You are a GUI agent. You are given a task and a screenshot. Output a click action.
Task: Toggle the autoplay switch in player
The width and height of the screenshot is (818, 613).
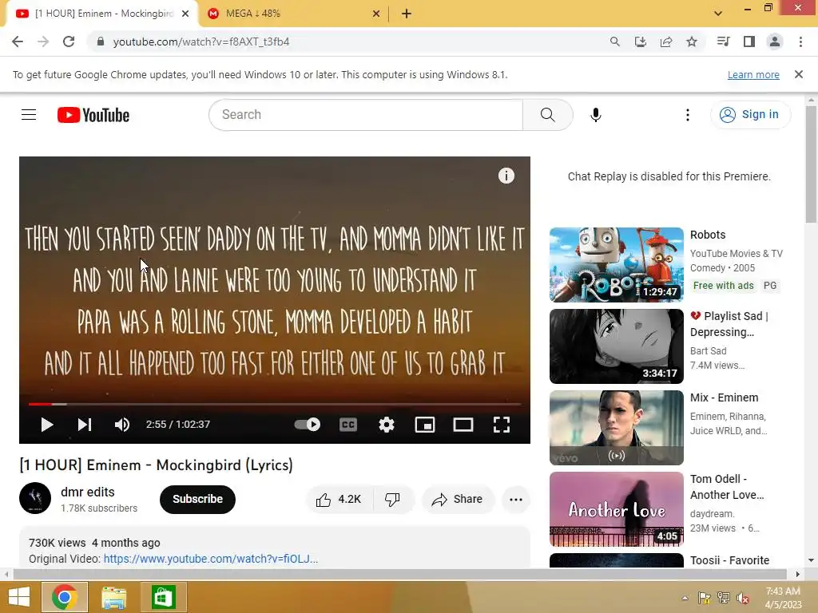[308, 425]
